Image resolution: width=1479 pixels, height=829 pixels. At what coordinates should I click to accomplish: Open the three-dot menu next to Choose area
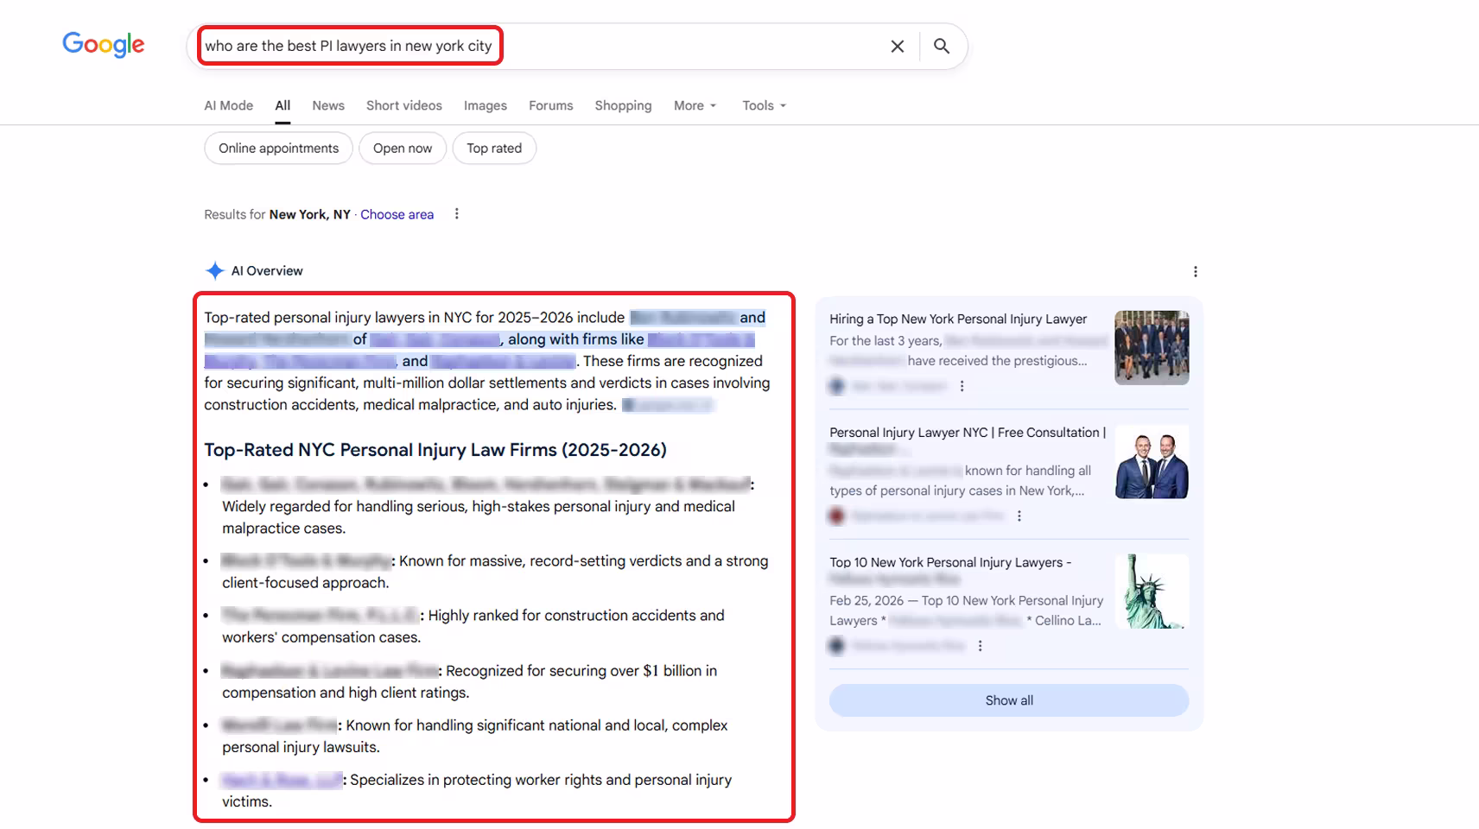(x=457, y=214)
